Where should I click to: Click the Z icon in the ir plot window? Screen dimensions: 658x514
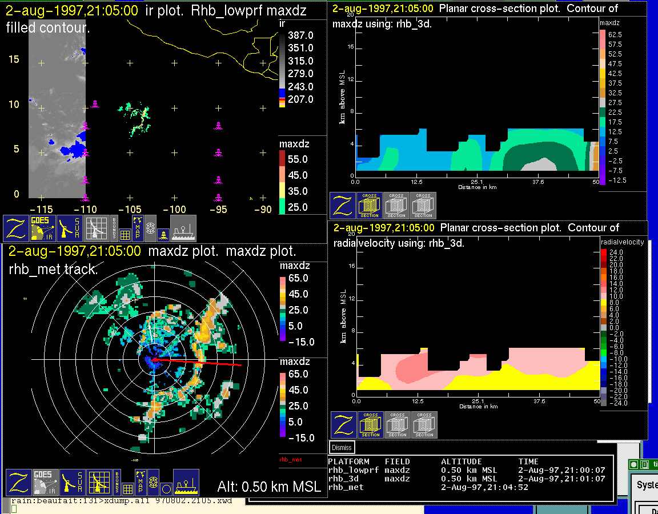coord(15,228)
